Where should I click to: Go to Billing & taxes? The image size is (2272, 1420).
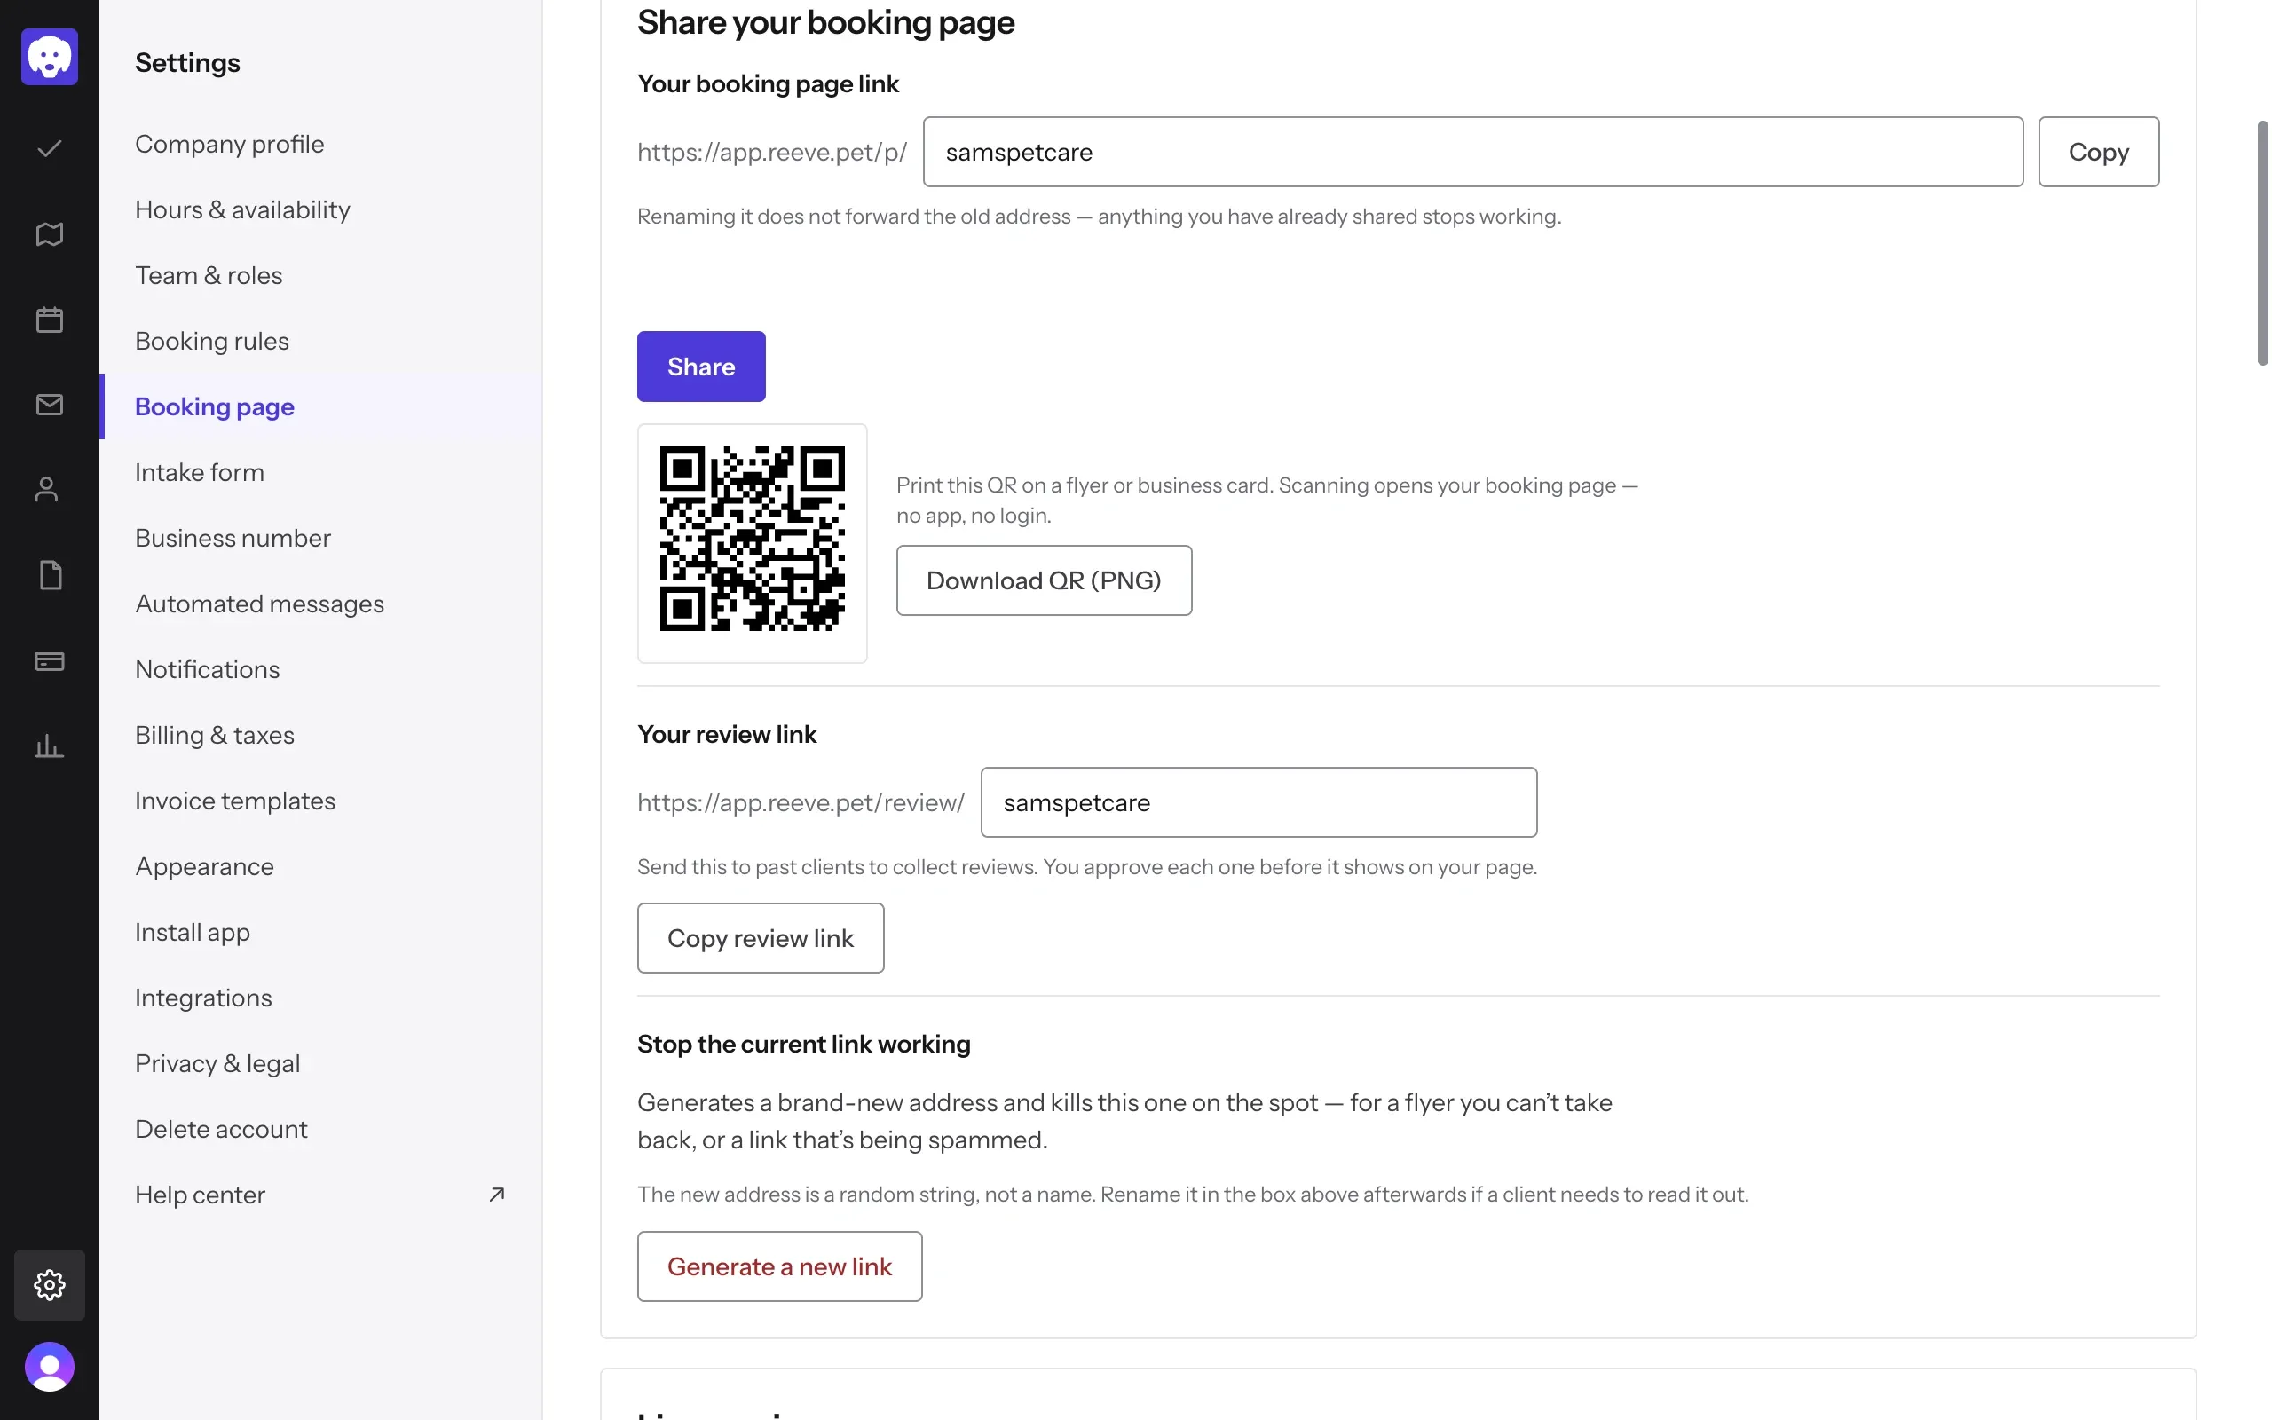[321, 736]
